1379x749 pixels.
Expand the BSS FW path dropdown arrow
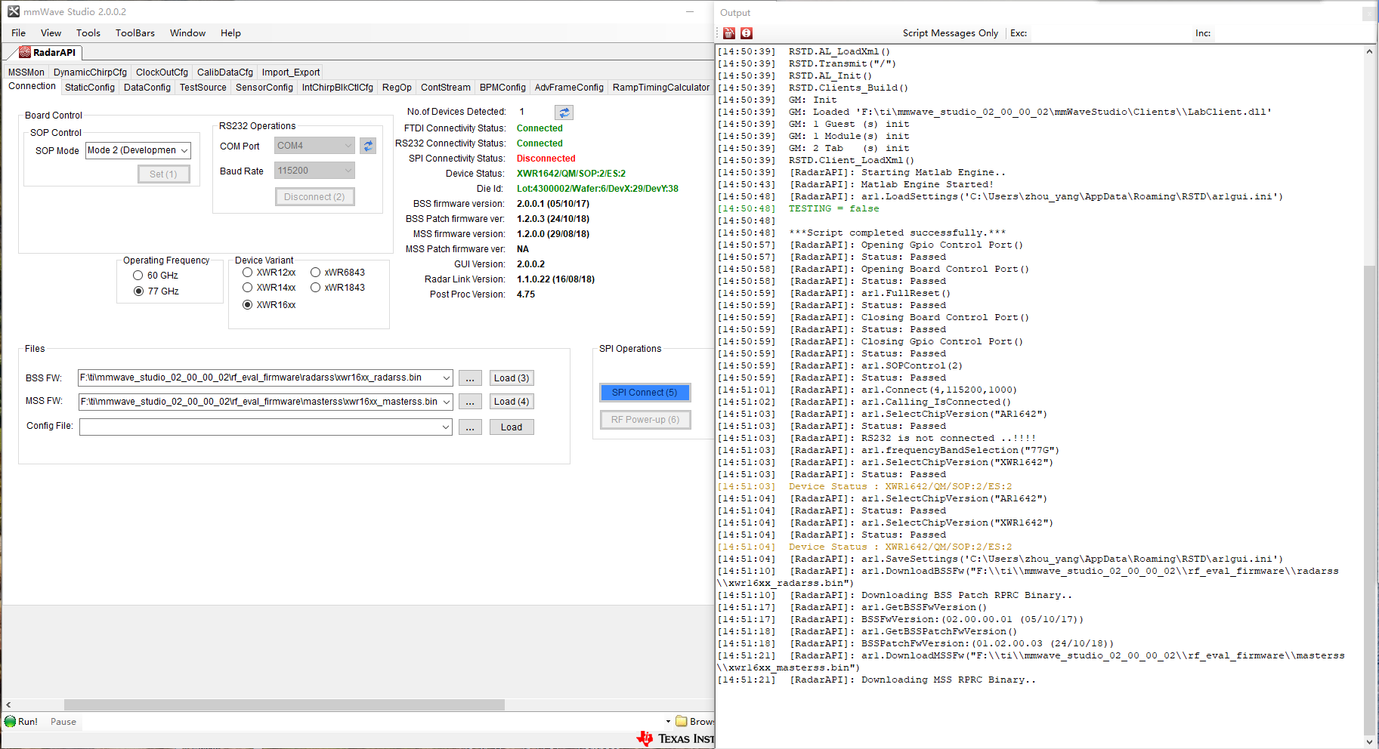(x=447, y=378)
